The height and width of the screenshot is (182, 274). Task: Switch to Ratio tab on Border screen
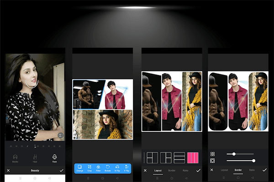click(252, 170)
